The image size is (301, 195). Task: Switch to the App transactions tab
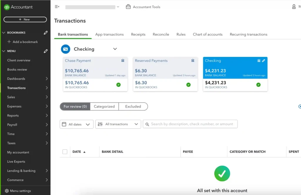109,35
